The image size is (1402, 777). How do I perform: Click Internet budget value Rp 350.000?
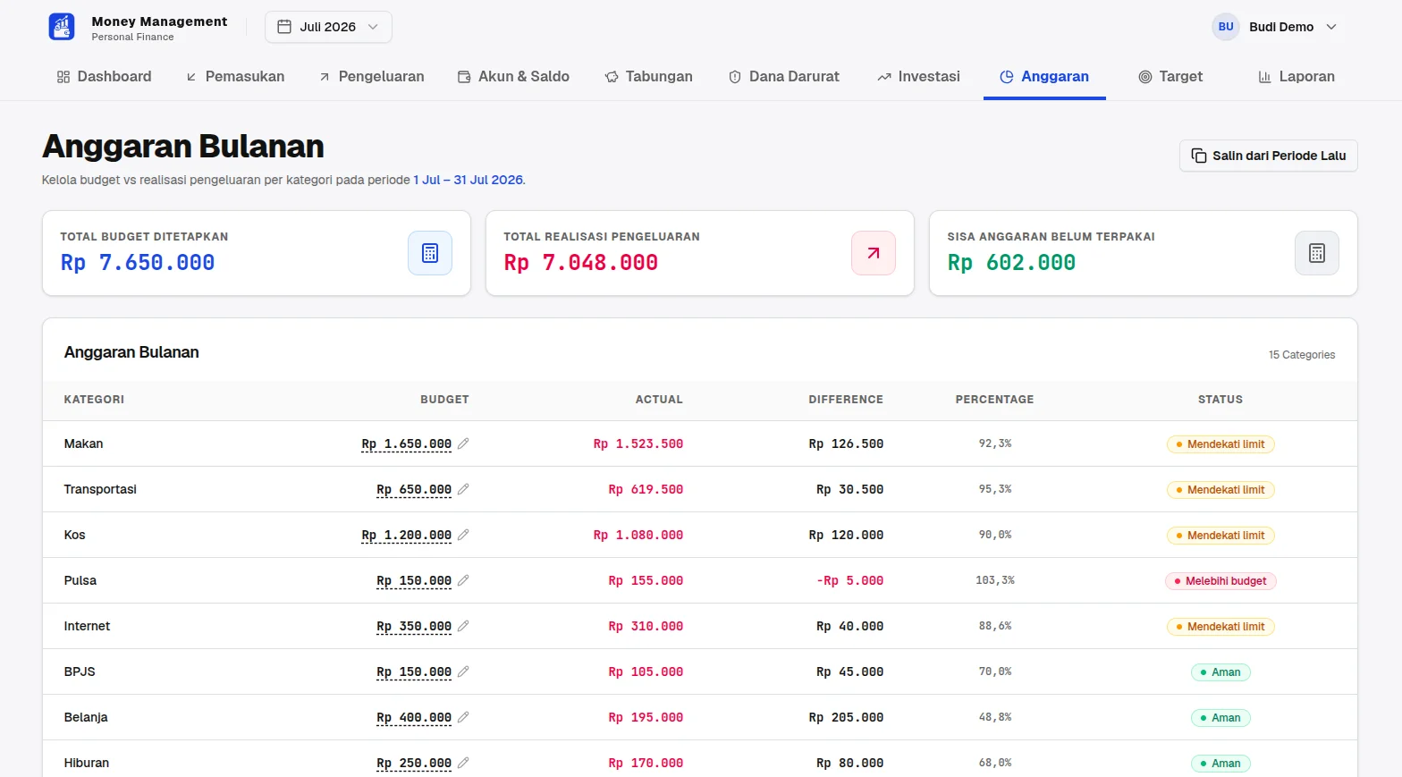click(x=414, y=627)
